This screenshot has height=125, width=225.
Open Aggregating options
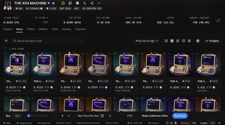click(24, 123)
